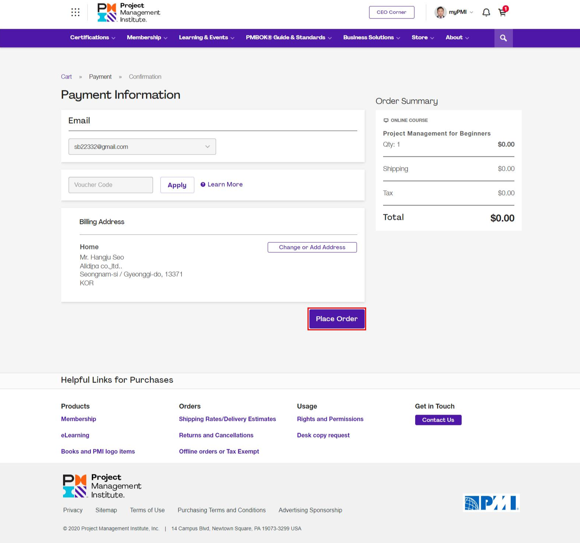This screenshot has height=543, width=580.
Task: Click the footer Project Management Institute logo
Action: (102, 486)
